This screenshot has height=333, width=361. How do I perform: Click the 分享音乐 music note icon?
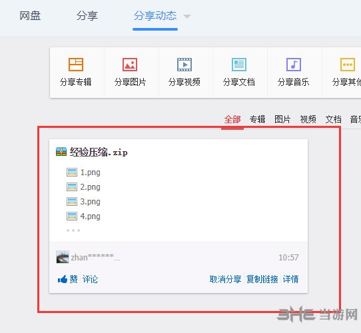pyautogui.click(x=294, y=64)
